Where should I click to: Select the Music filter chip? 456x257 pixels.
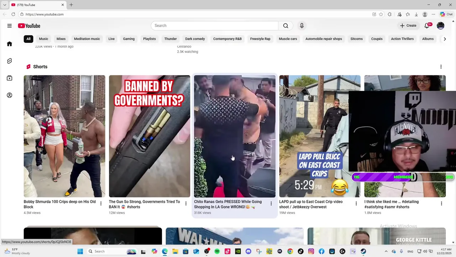tap(43, 39)
